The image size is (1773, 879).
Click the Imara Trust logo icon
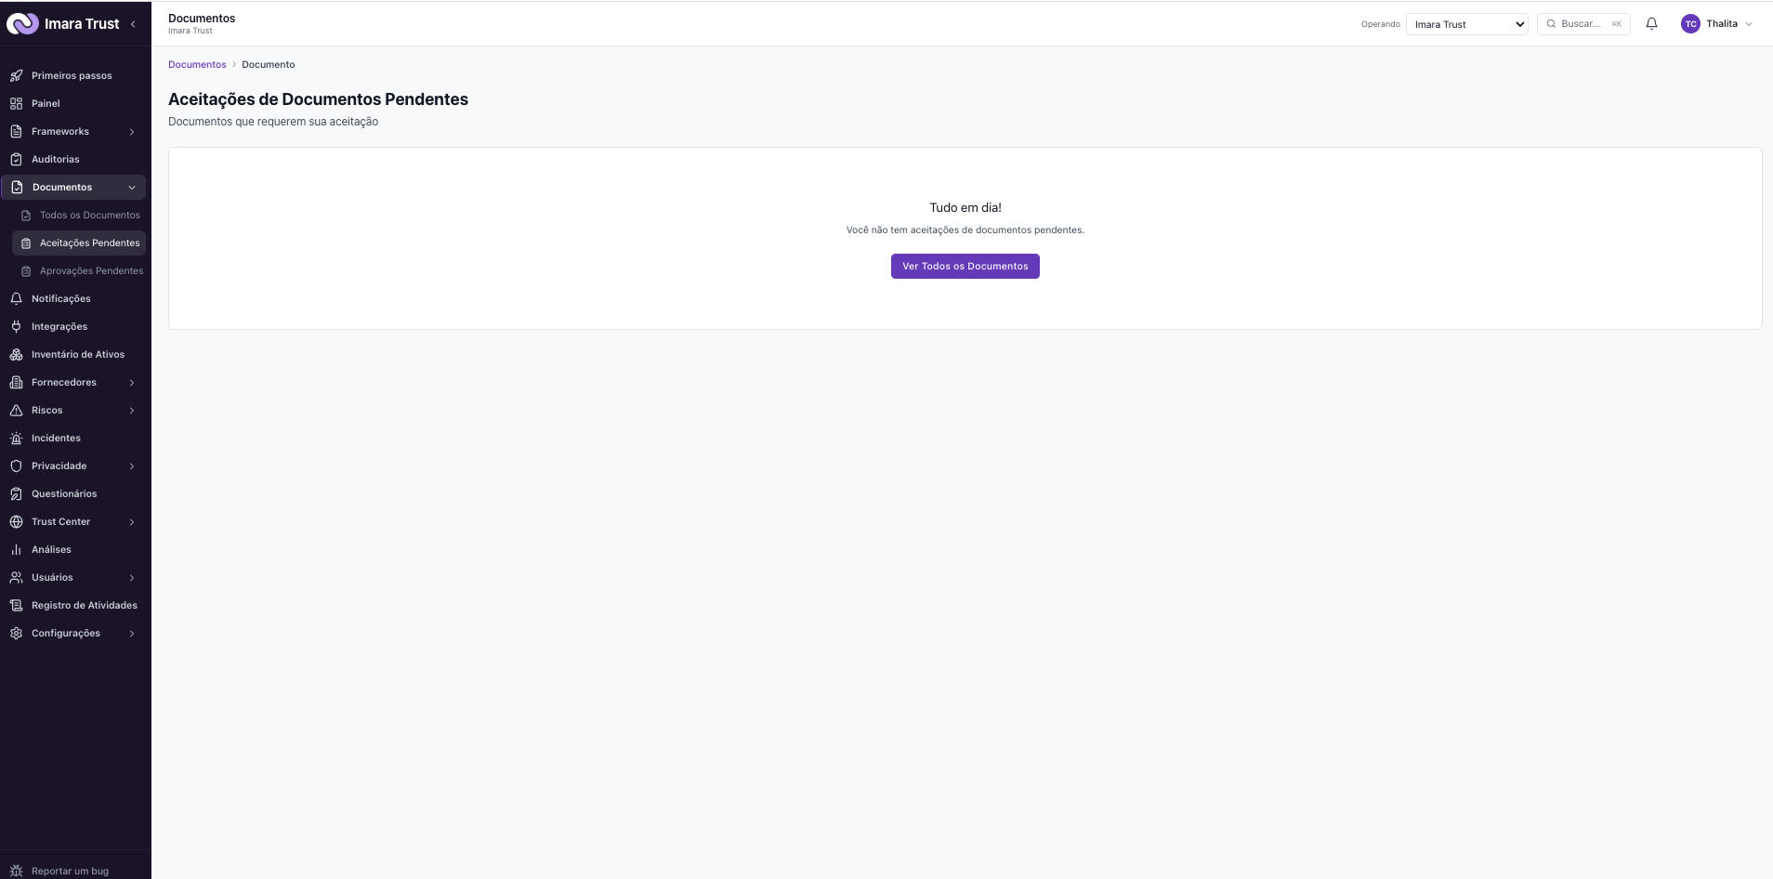tap(22, 24)
